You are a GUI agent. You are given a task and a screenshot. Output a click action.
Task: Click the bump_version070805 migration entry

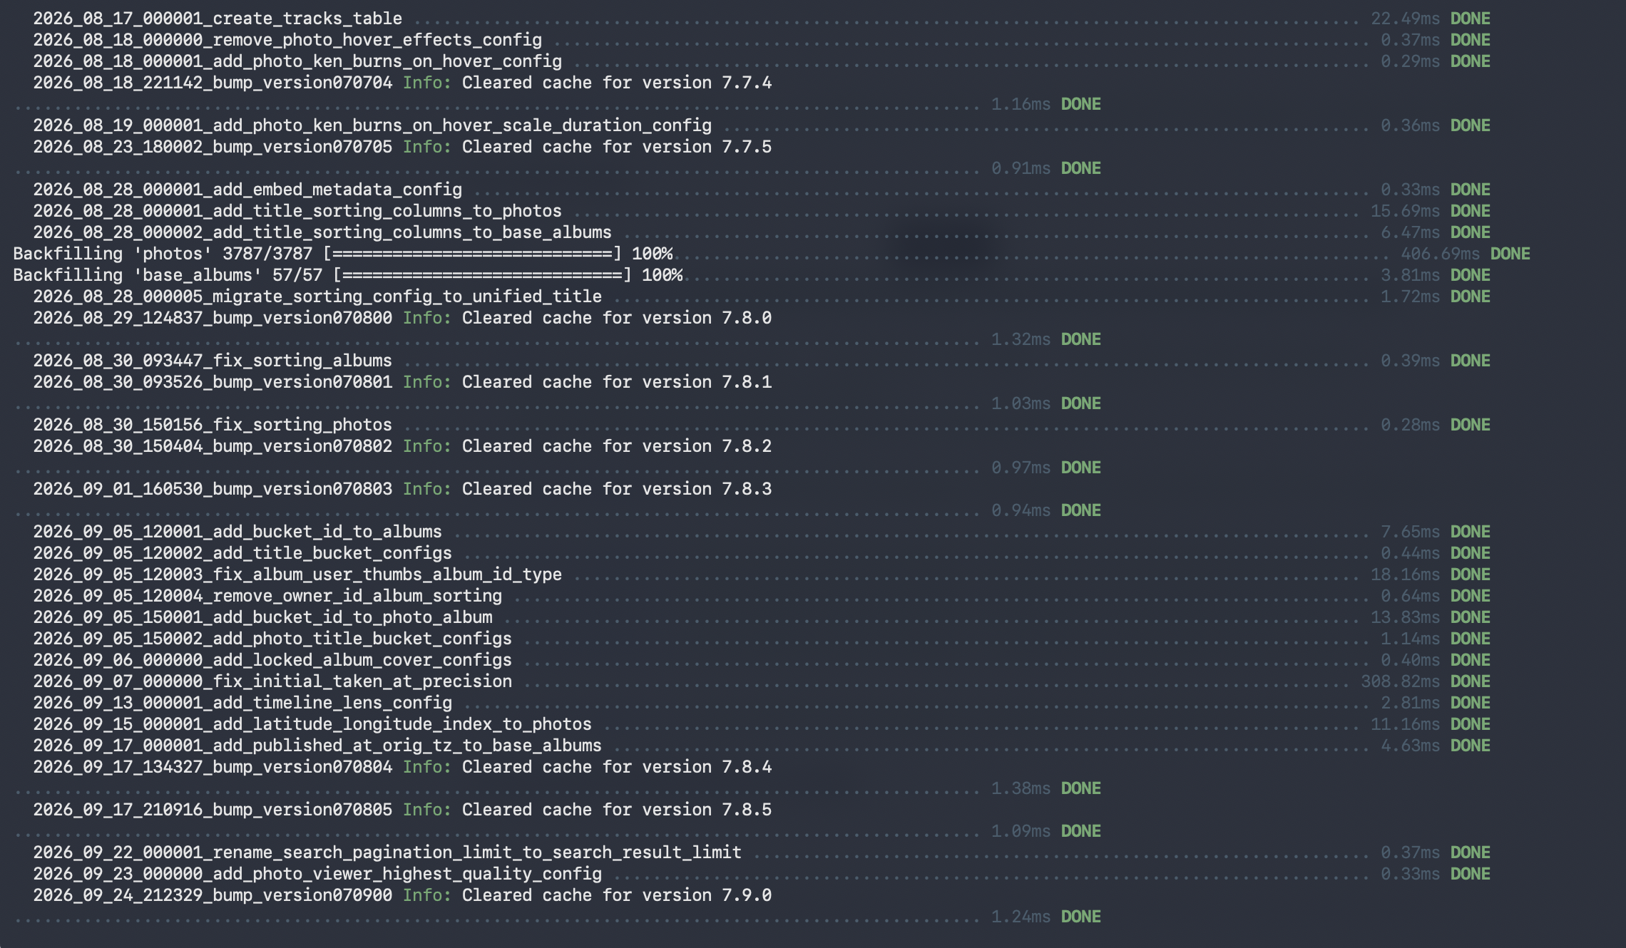213,810
